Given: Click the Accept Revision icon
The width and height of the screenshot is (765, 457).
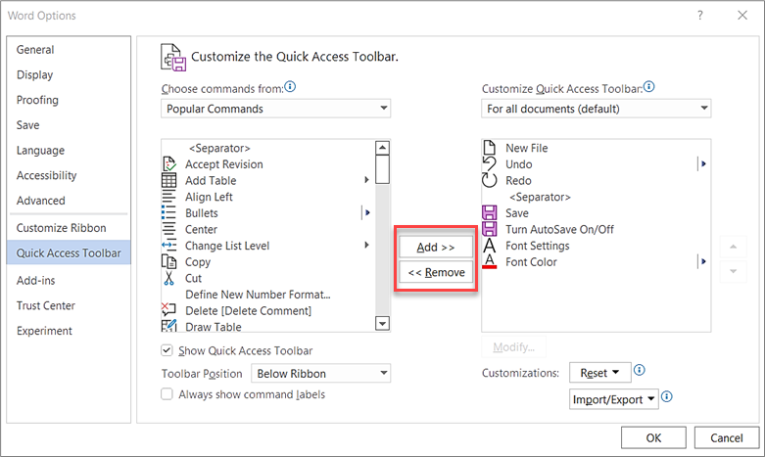Looking at the screenshot, I should 168,164.
